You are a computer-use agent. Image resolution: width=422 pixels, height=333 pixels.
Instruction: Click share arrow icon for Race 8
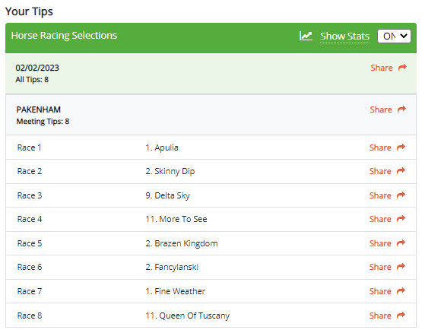click(x=401, y=316)
